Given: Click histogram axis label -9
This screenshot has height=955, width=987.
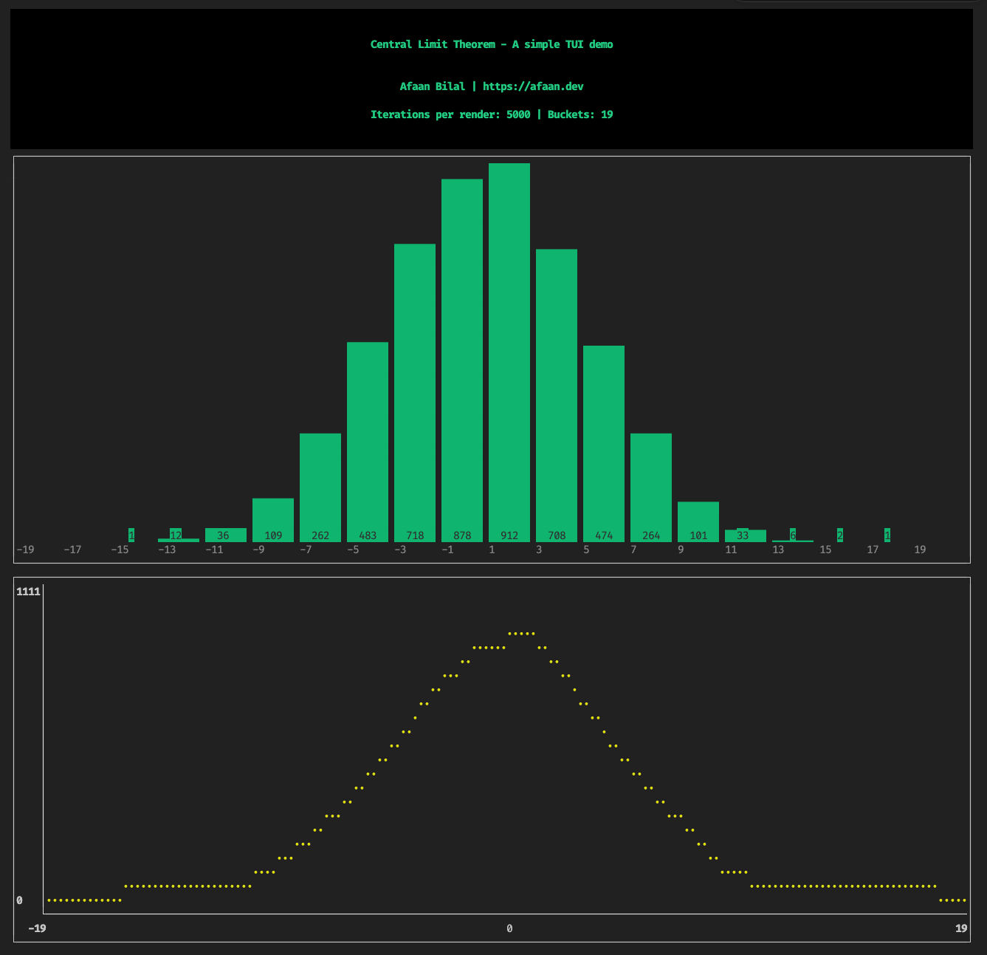Looking at the screenshot, I should [x=258, y=550].
